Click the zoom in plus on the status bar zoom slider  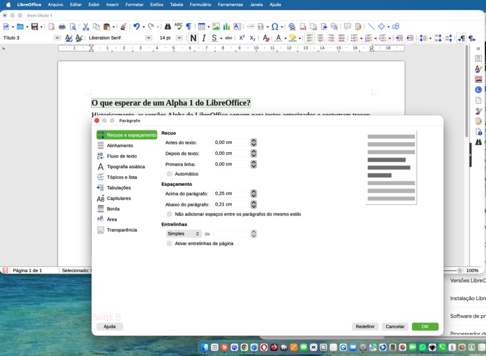click(460, 270)
